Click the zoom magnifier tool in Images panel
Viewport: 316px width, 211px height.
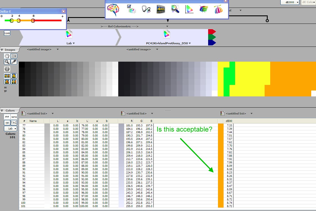point(7,62)
